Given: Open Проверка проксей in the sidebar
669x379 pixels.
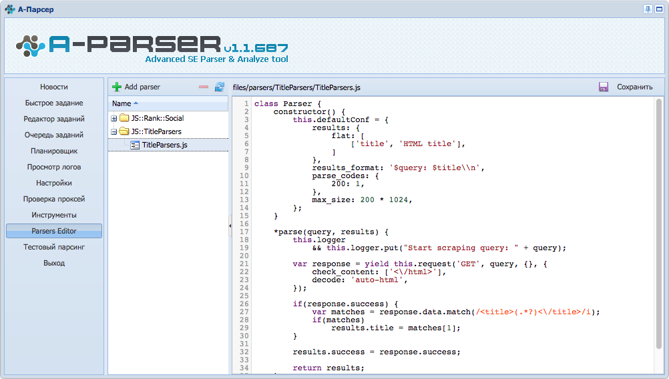Looking at the screenshot, I should (x=54, y=199).
